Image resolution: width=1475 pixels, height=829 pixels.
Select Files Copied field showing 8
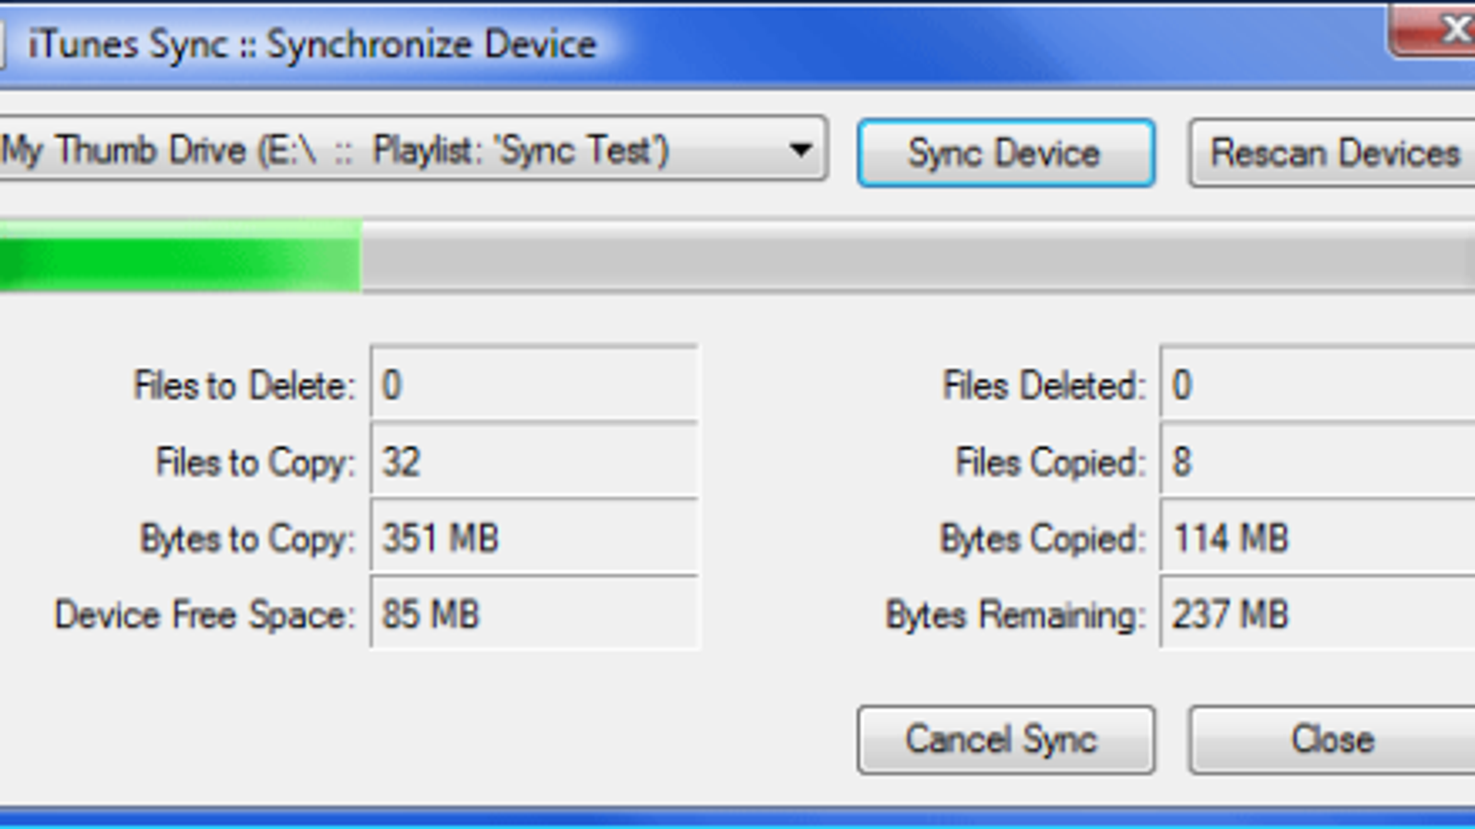pos(1318,461)
